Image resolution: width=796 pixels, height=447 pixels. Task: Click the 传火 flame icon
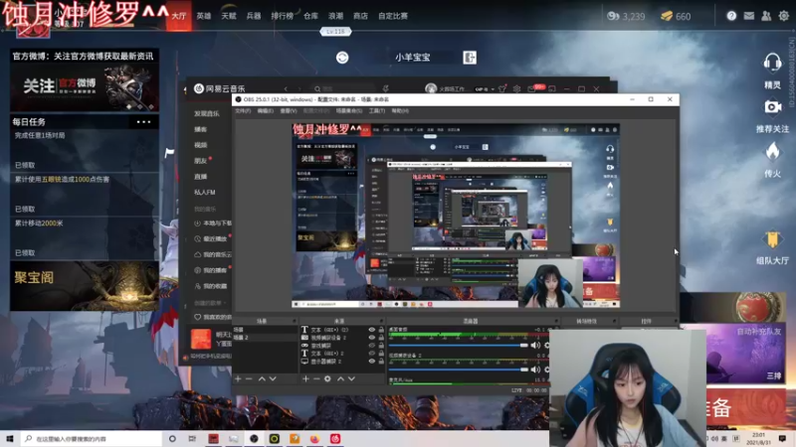click(x=772, y=151)
